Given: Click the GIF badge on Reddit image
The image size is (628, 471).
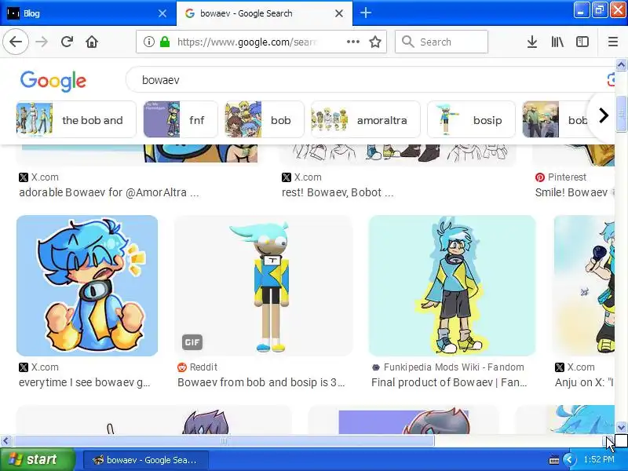Looking at the screenshot, I should (x=192, y=342).
